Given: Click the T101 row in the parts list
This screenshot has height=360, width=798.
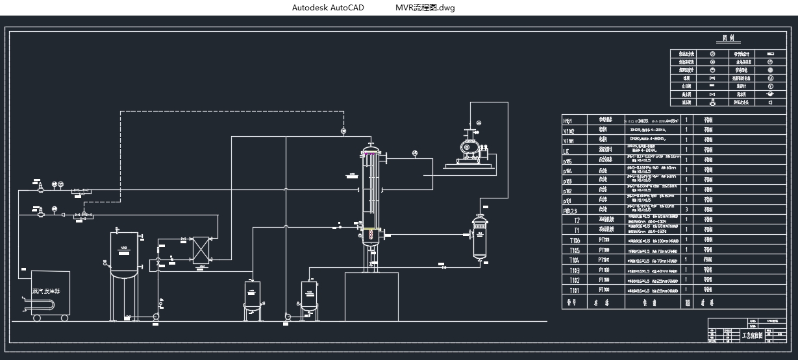Looking at the screenshot, I should pyautogui.click(x=575, y=290).
